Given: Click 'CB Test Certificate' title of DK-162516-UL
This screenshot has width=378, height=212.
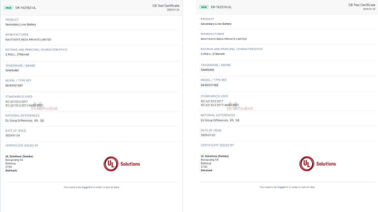Looking at the screenshot, I should point(362,5).
